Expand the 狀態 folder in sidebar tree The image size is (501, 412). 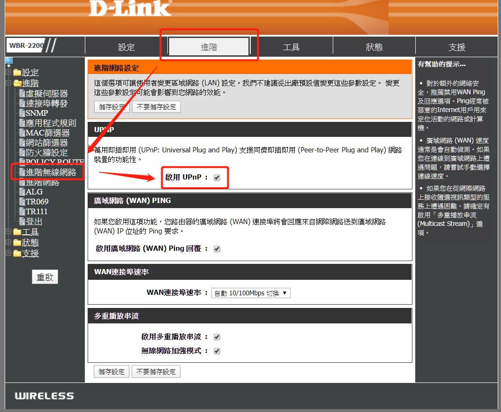tap(8, 243)
